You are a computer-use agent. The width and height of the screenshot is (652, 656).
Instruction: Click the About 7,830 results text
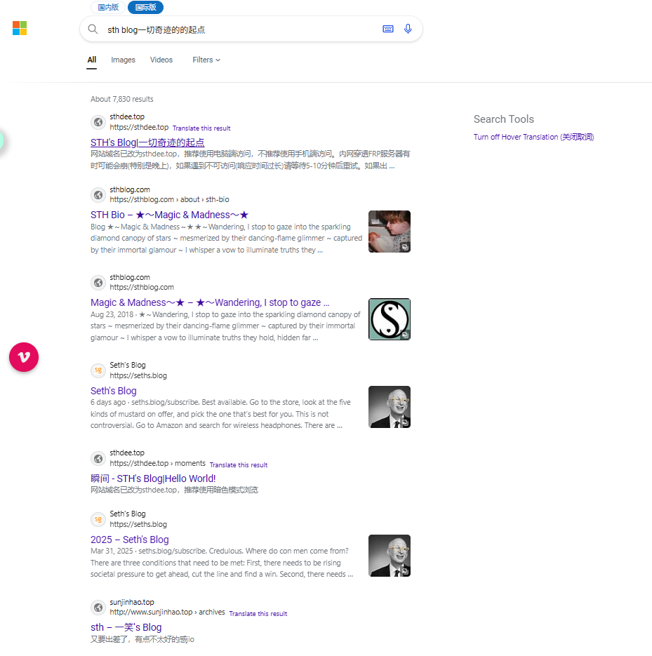122,99
